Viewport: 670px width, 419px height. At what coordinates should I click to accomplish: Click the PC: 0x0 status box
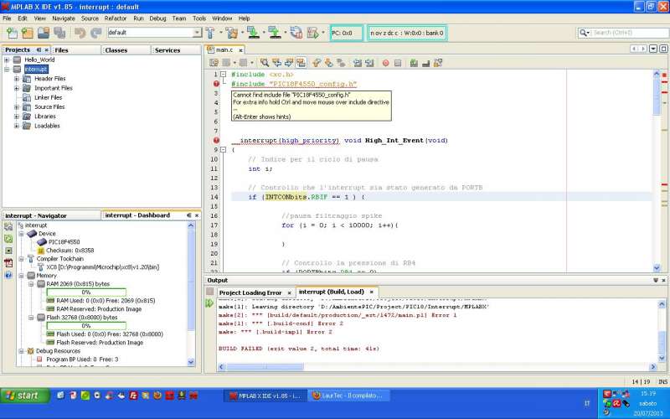pos(347,33)
